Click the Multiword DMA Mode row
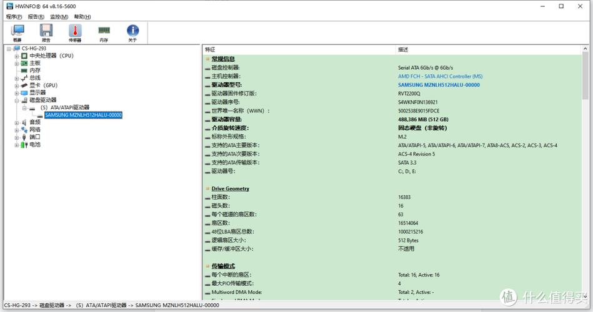Screen dimensions: 593x312 pyautogui.click(x=392, y=292)
